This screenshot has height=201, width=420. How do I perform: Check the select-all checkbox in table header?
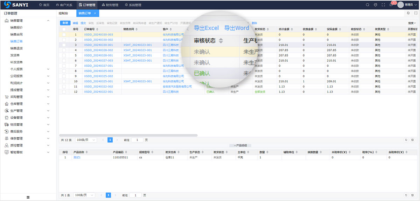64,29
